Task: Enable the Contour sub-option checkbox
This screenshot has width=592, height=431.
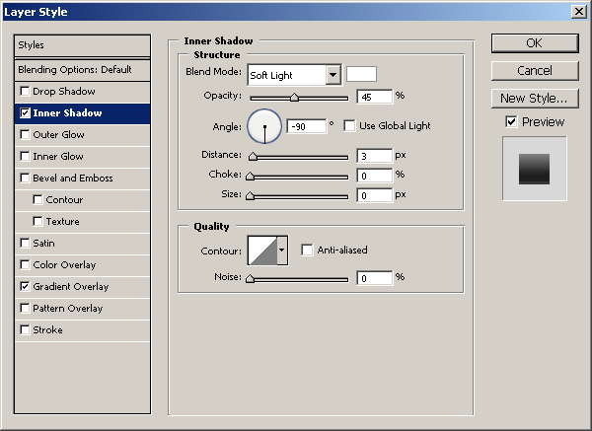Action: (37, 199)
